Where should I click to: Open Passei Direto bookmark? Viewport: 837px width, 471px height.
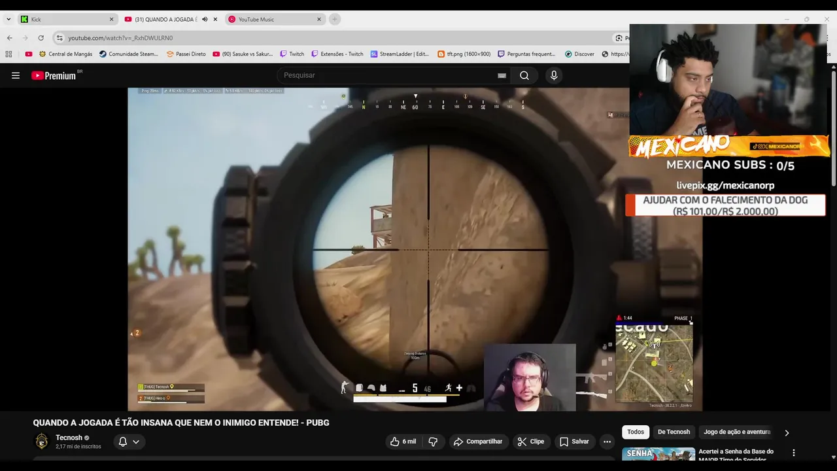coord(186,54)
